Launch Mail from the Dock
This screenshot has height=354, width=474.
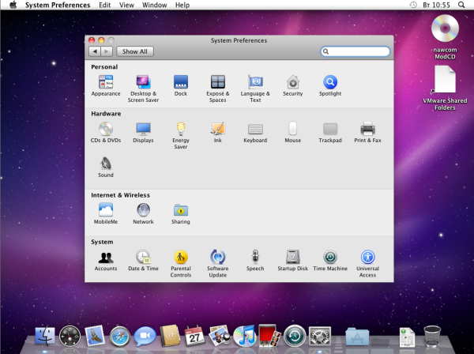pos(95,336)
